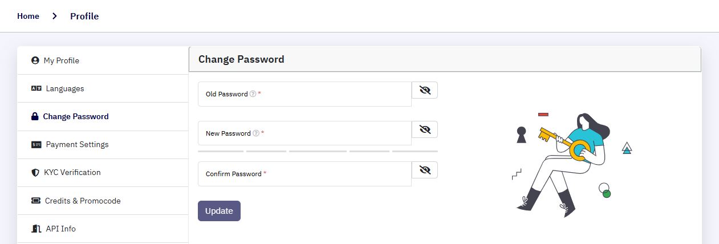This screenshot has width=719, height=244.
Task: Click the Change Password lock icon
Action: [x=35, y=116]
